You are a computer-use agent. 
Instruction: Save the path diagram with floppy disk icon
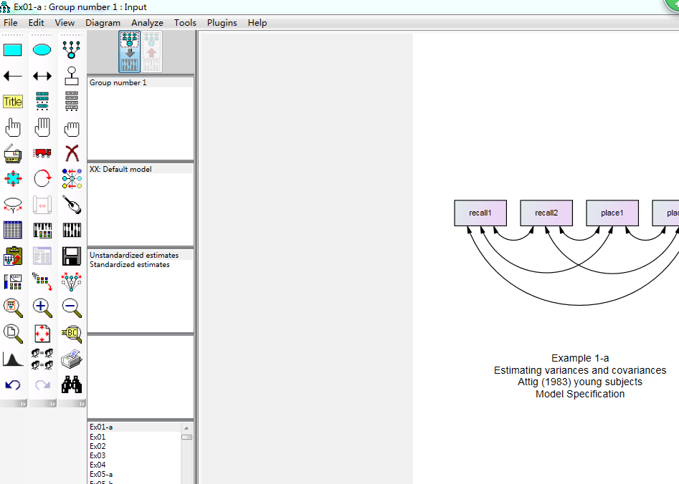tap(72, 256)
